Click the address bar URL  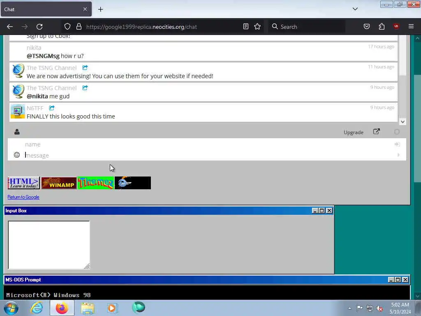coord(141,27)
